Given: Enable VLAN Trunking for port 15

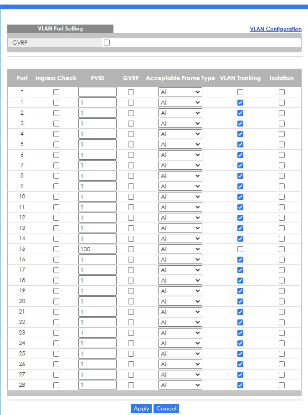Looking at the screenshot, I should (240, 249).
